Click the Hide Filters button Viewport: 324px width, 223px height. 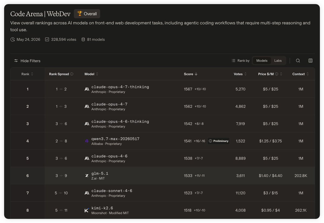click(x=27, y=61)
